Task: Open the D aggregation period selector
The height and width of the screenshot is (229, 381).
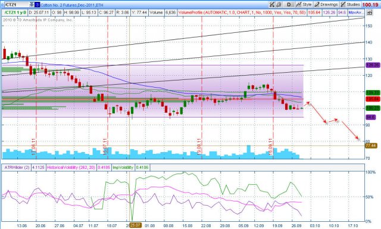Action: [x=289, y=4]
